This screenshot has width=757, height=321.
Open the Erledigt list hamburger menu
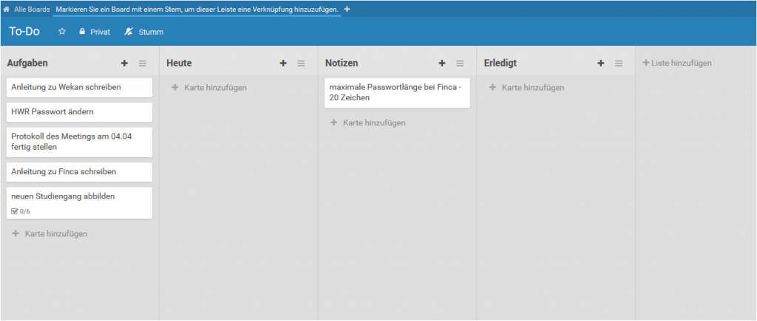pos(619,63)
